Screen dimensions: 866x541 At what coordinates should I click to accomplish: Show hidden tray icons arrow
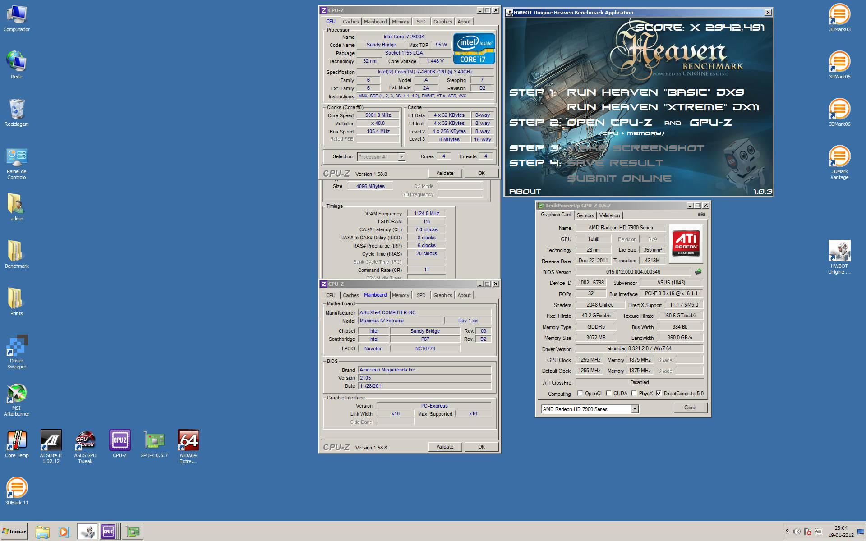[x=787, y=531]
